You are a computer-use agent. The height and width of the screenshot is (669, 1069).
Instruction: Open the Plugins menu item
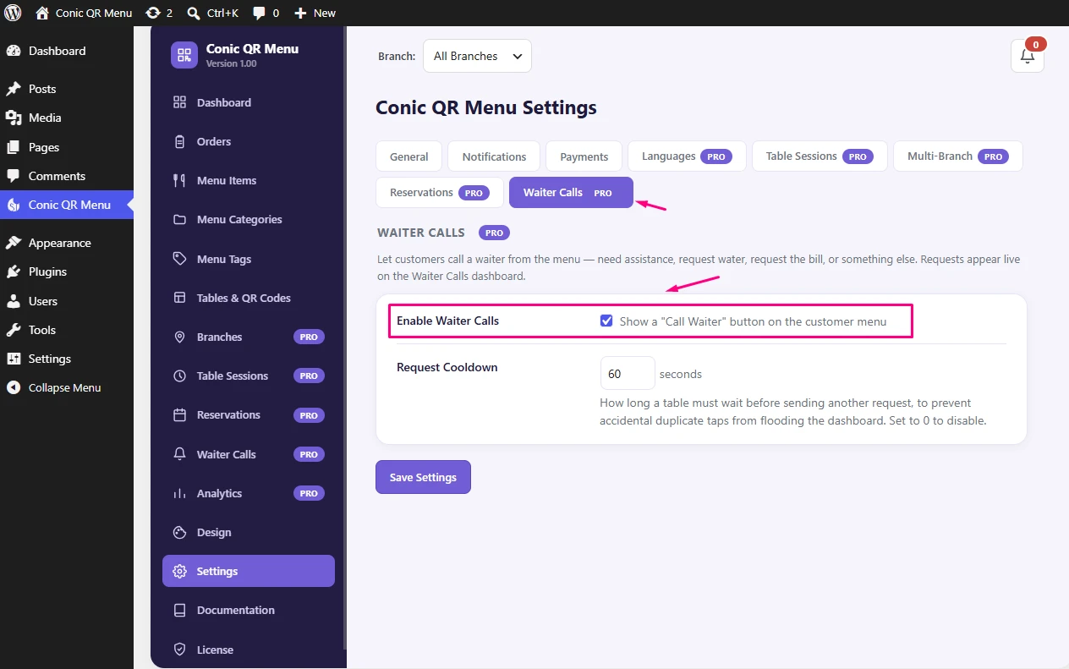tap(67, 271)
